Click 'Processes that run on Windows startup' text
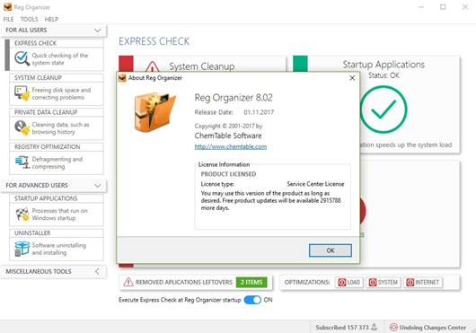This screenshot has height=333, width=476. click(60, 215)
